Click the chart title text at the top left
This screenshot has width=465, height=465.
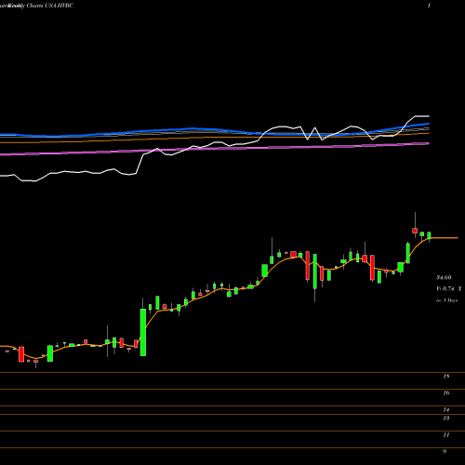[x=37, y=6]
